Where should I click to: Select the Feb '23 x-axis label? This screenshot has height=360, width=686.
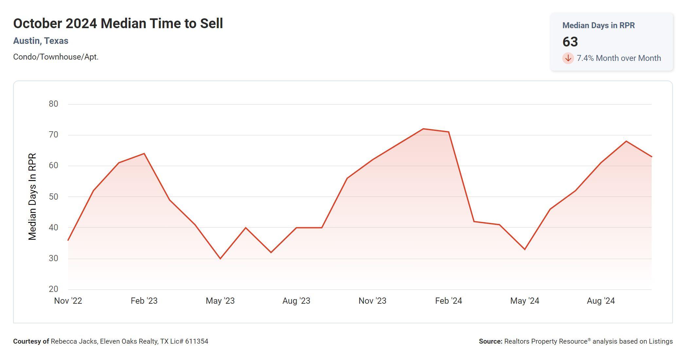(x=144, y=301)
